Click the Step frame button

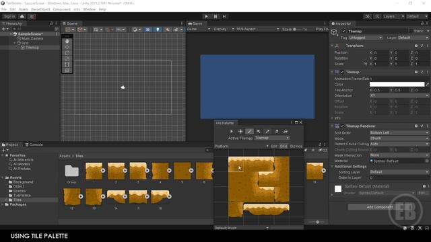pos(224,16)
